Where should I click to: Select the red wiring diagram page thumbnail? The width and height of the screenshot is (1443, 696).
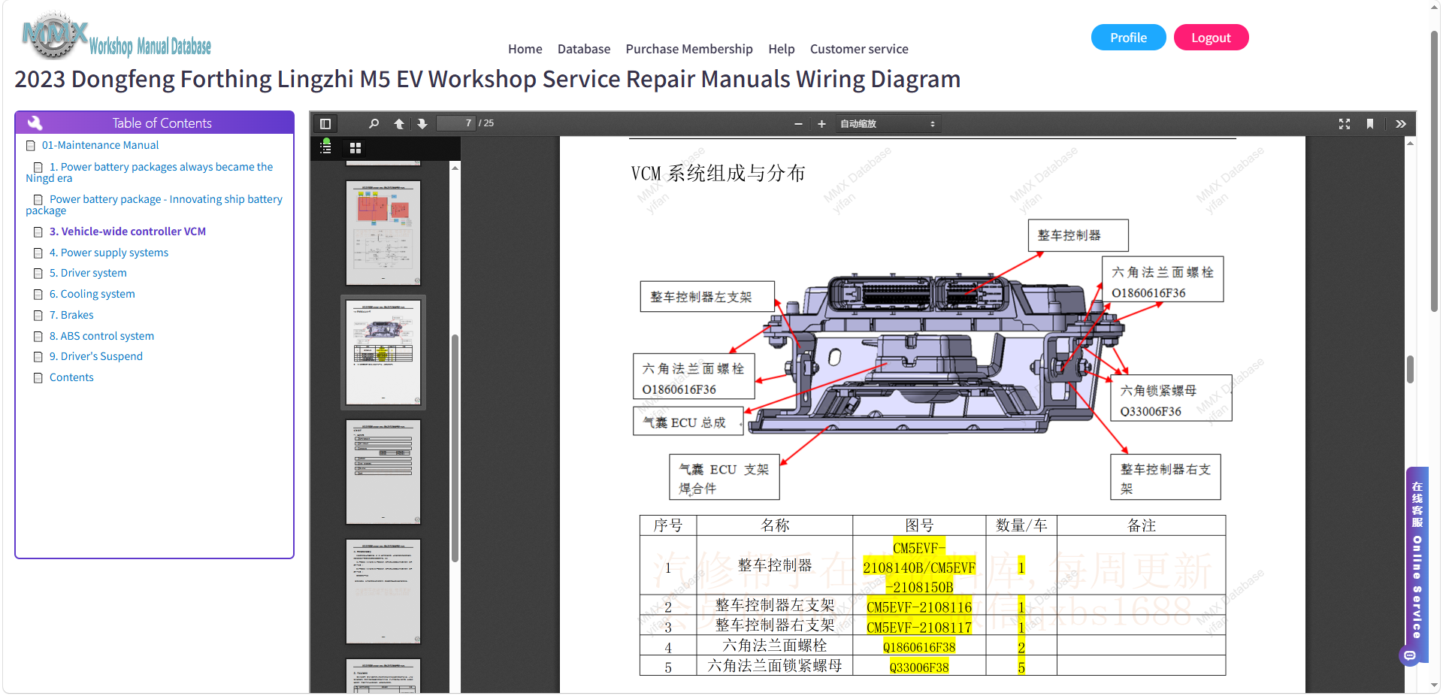point(383,233)
